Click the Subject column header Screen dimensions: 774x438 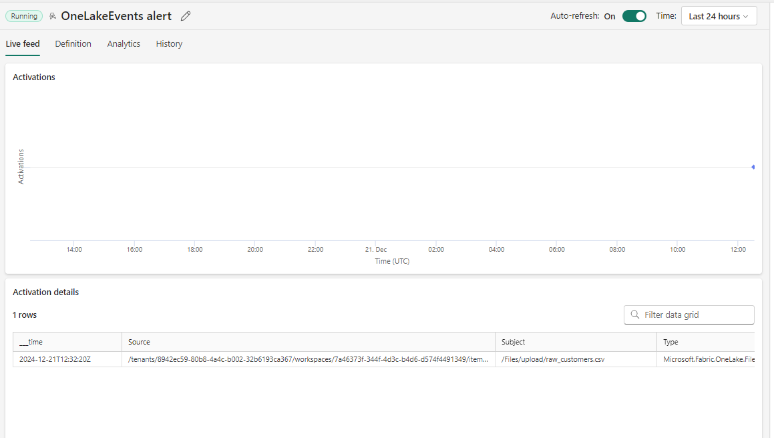coord(576,342)
